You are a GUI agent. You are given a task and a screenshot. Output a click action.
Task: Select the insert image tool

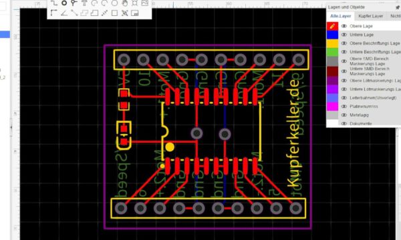(x=145, y=3)
